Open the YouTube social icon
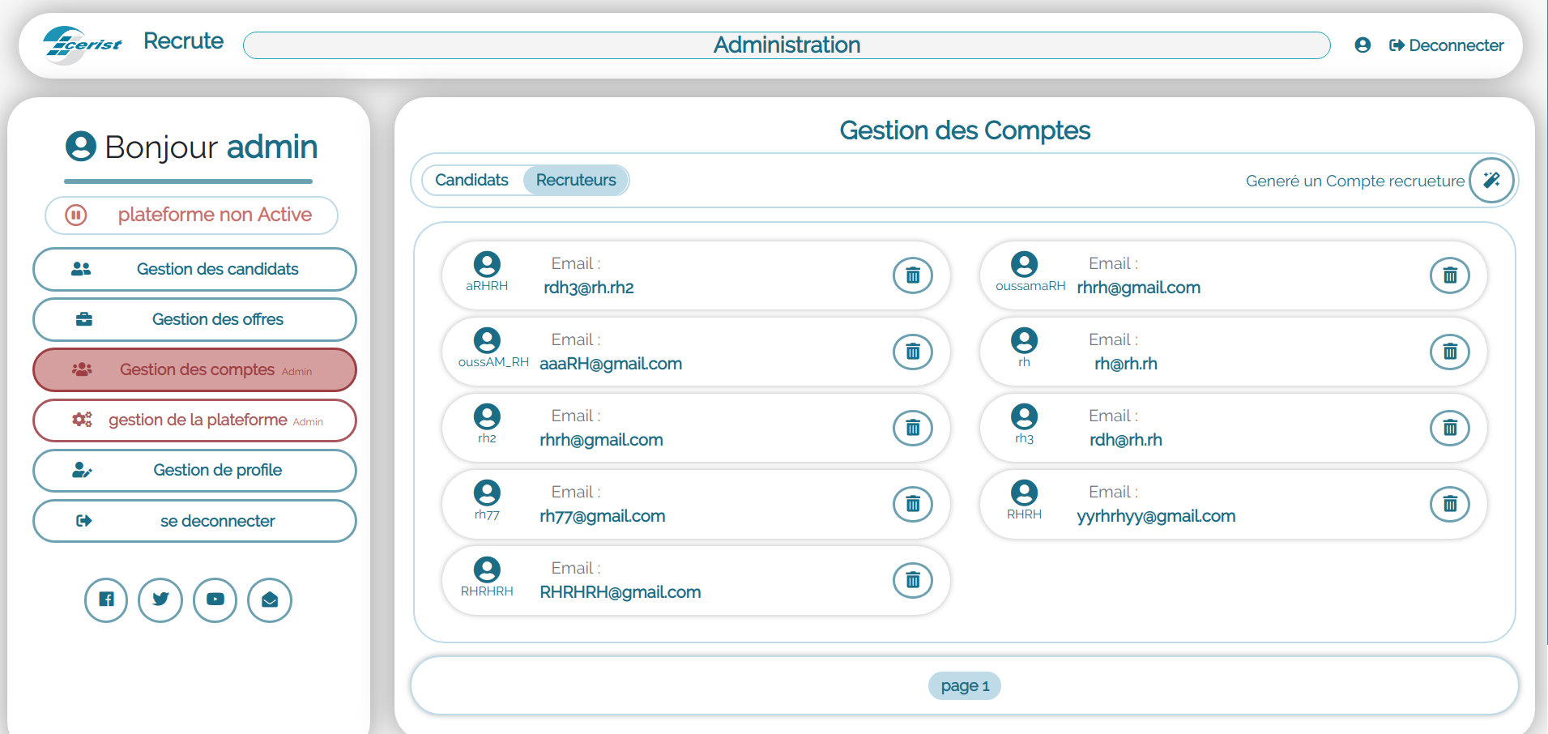This screenshot has width=1548, height=734. tap(215, 600)
